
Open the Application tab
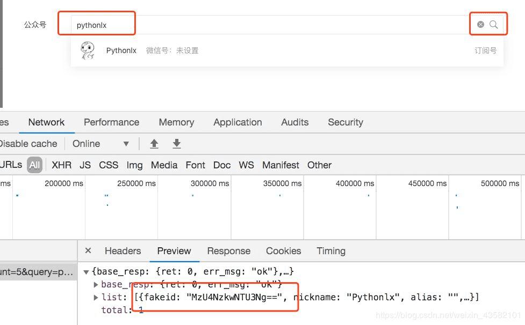238,122
